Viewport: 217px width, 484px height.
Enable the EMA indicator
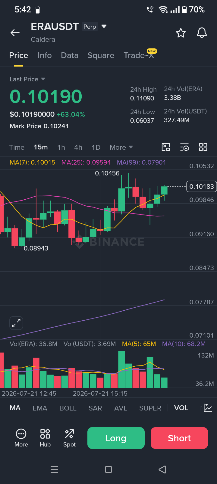tap(40, 408)
